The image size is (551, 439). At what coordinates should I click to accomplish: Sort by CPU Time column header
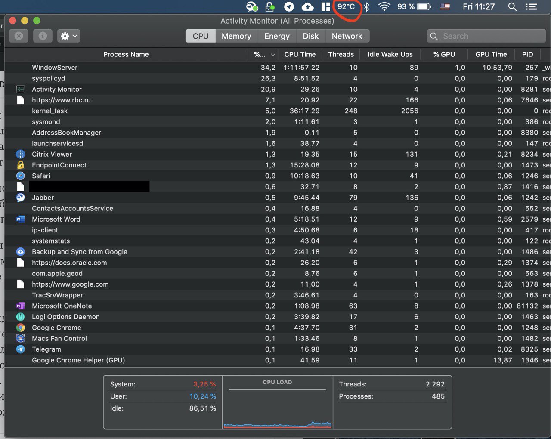coord(300,54)
